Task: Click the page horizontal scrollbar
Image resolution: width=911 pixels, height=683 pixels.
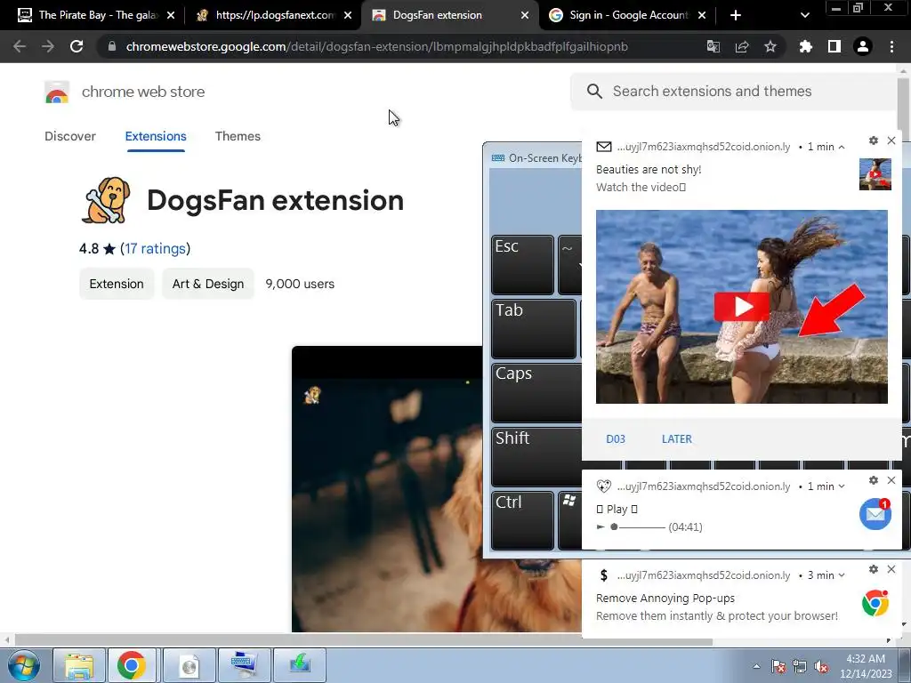Action: point(364,641)
